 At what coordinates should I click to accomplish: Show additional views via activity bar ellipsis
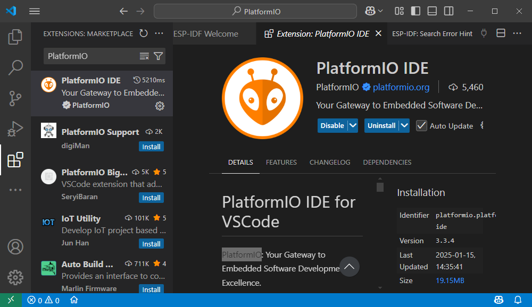tap(15, 190)
